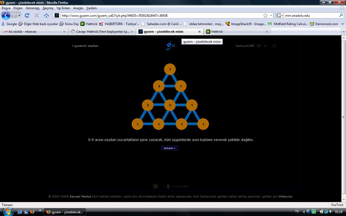Open the Geçmiş menu
The height and width of the screenshot is (216, 346).
(48, 8)
